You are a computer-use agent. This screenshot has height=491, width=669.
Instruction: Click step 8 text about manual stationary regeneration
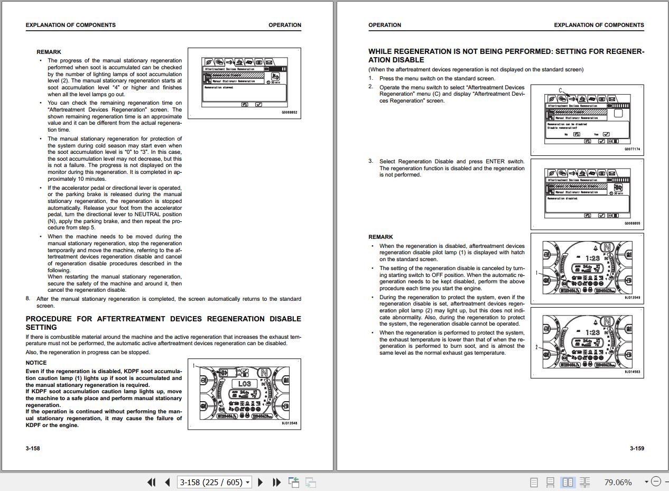pyautogui.click(x=169, y=302)
